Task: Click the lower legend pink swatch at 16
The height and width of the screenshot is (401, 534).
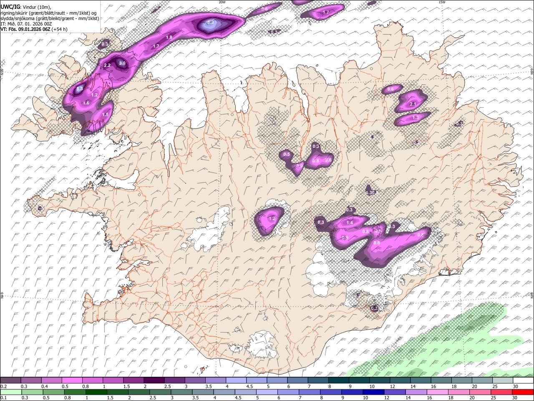Action: [x=437, y=392]
